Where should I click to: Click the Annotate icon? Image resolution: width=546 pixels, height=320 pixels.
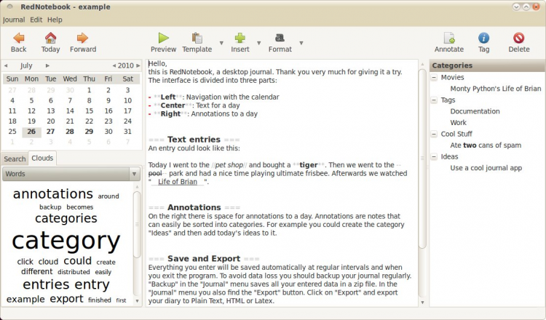(x=449, y=38)
